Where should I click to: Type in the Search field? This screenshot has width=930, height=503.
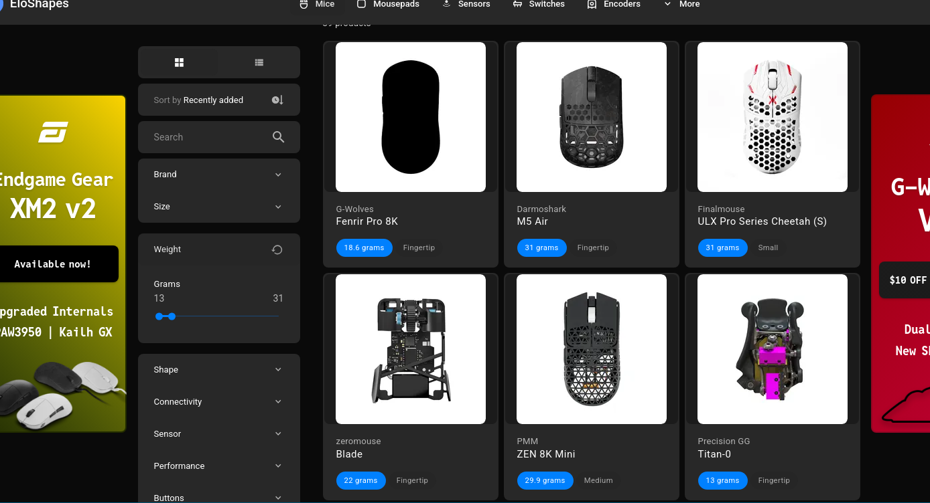pos(208,137)
